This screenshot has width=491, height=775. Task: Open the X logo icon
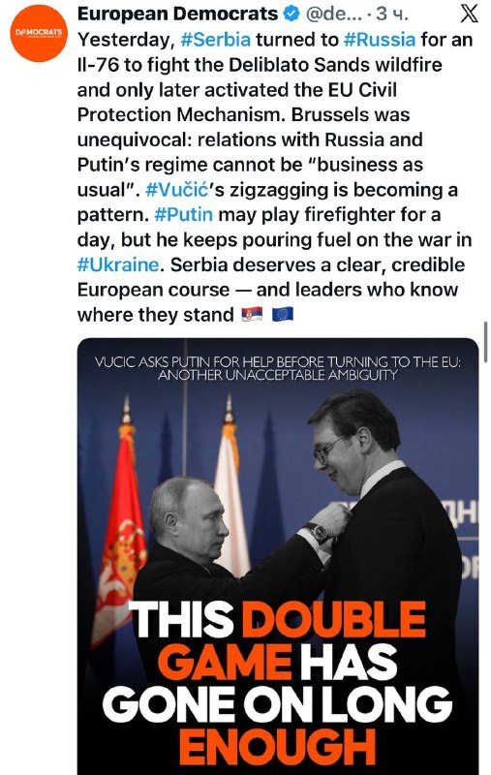(x=469, y=14)
